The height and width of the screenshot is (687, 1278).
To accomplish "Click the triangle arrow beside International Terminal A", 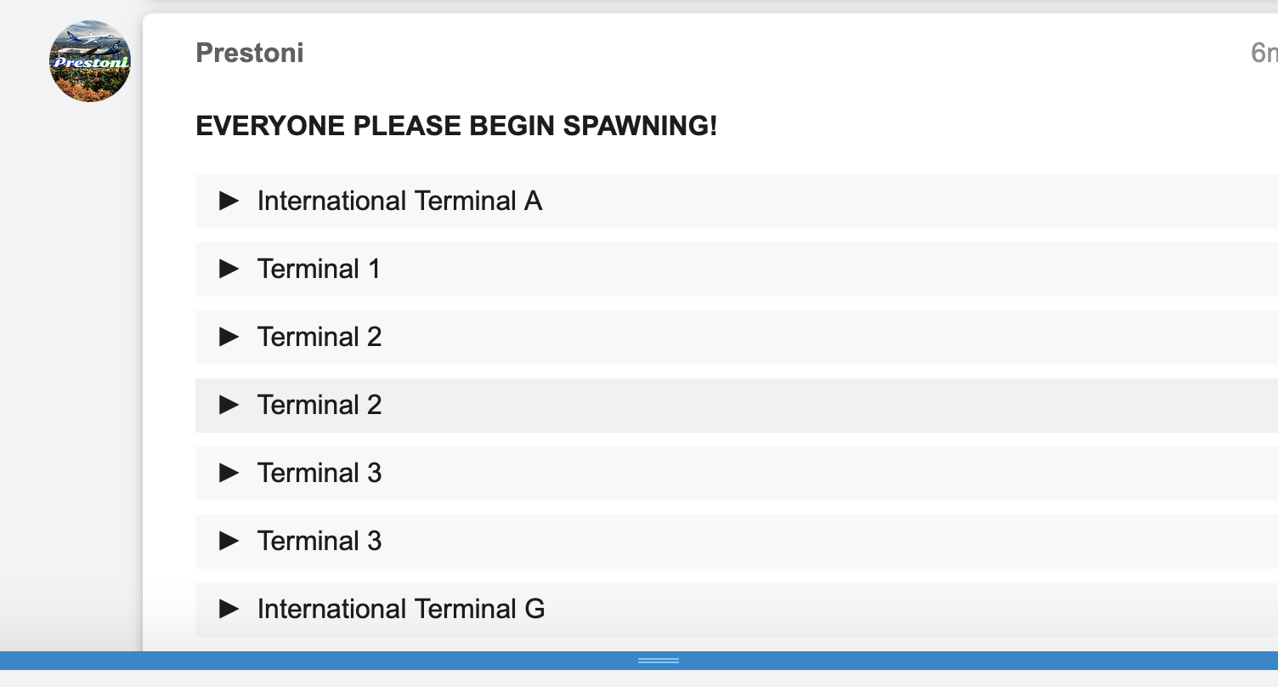I will 229,201.
